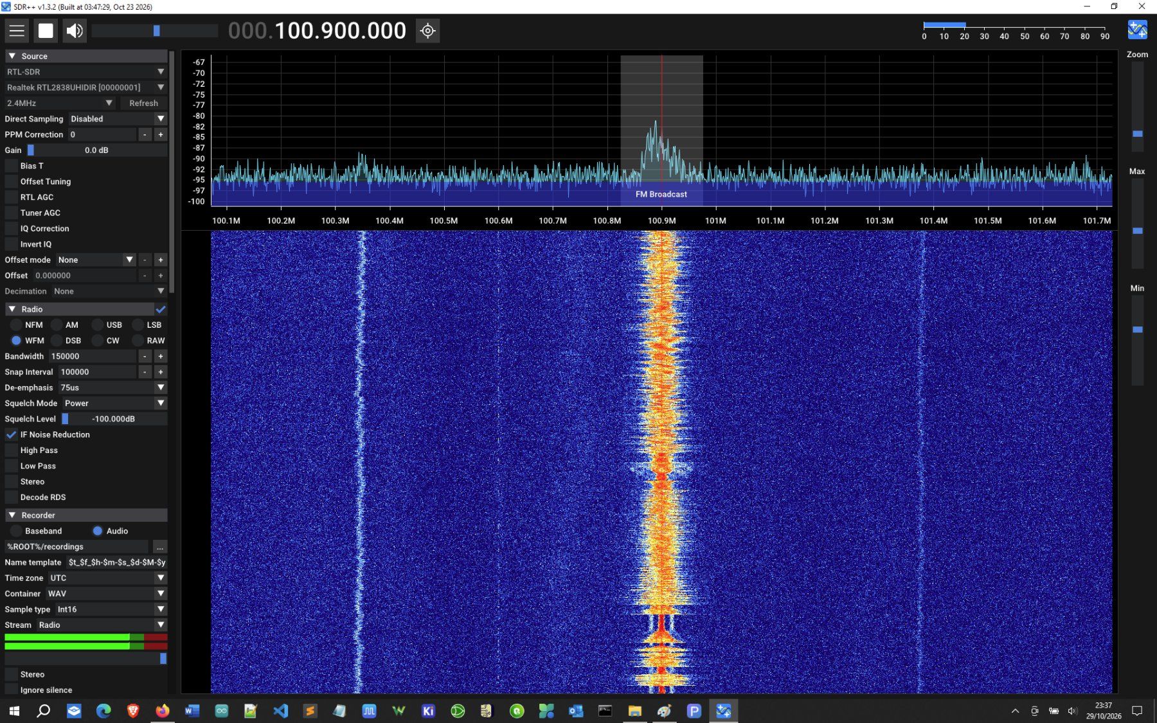Open the Direct Sampling dropdown
The image size is (1157, 723).
point(118,119)
